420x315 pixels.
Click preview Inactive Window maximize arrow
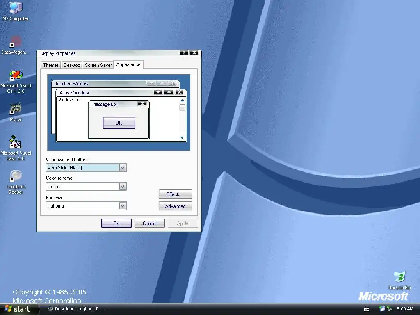162,83
